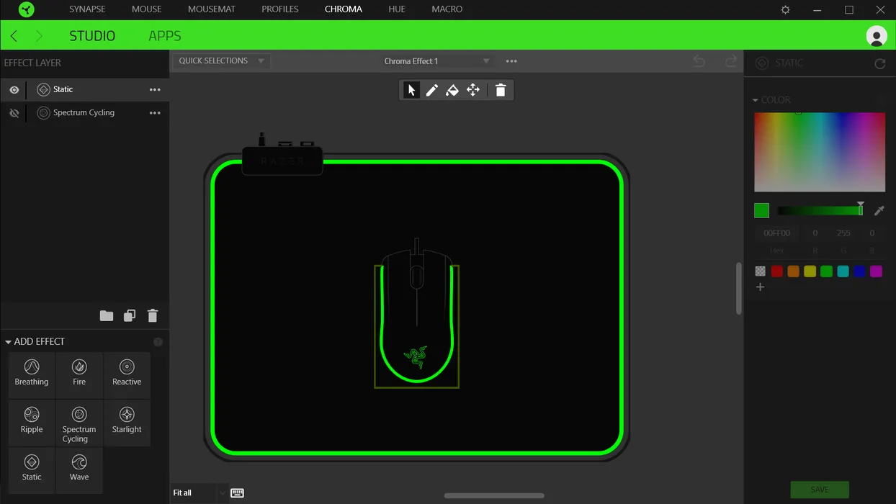Image resolution: width=896 pixels, height=504 pixels.
Task: Choose the transparent checkered swatch
Action: point(761,271)
